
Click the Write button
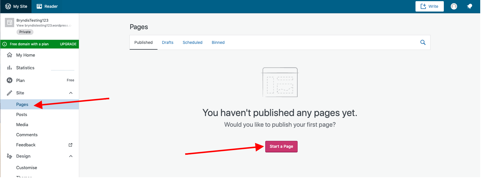pyautogui.click(x=430, y=6)
